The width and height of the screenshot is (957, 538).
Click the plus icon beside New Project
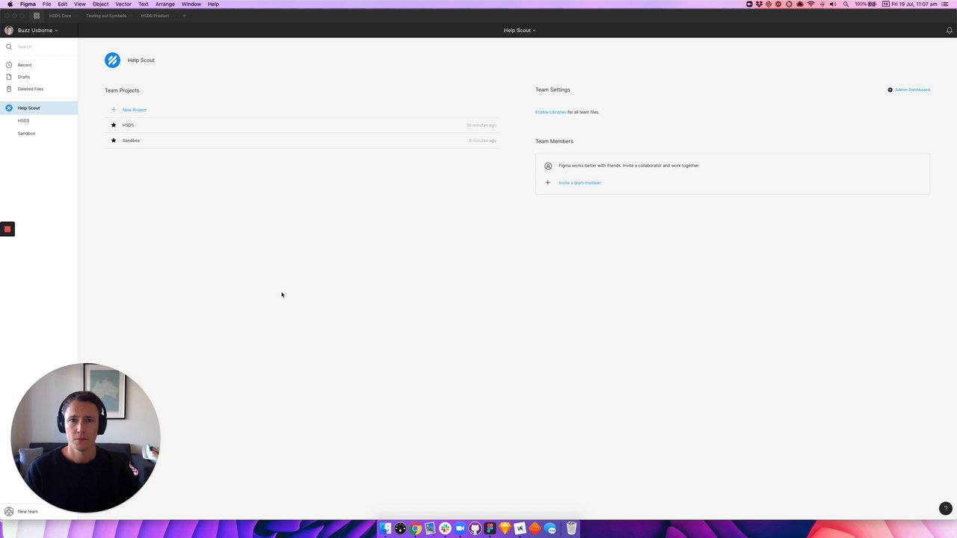click(x=114, y=110)
